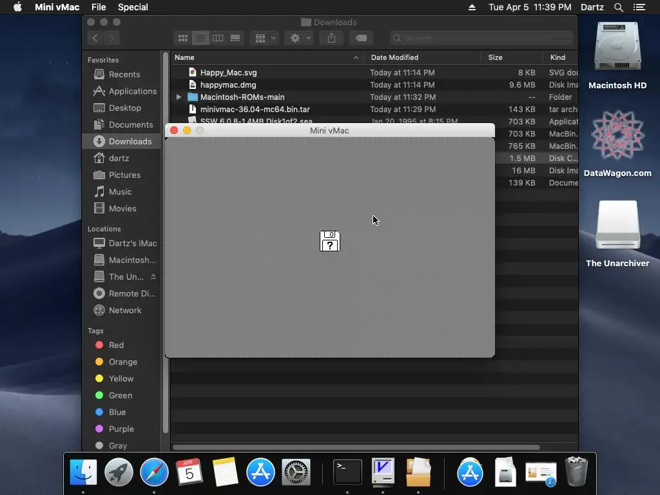The image size is (660, 495).
Task: Open Pictures in Finder sidebar
Action: tap(122, 175)
